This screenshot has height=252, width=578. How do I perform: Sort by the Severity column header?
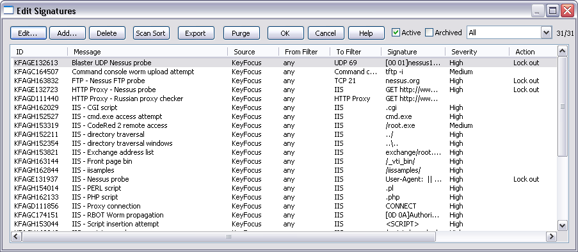pos(478,52)
